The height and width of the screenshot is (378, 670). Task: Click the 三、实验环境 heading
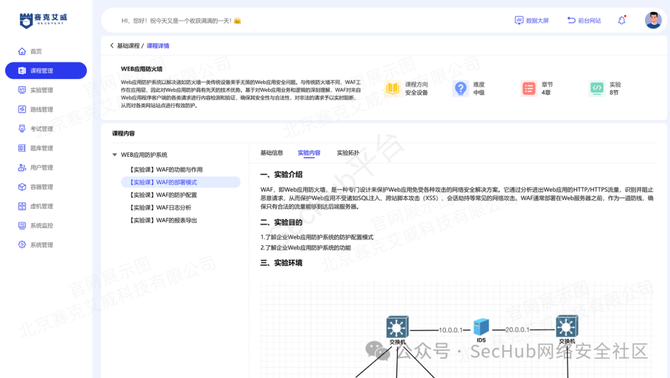(281, 263)
